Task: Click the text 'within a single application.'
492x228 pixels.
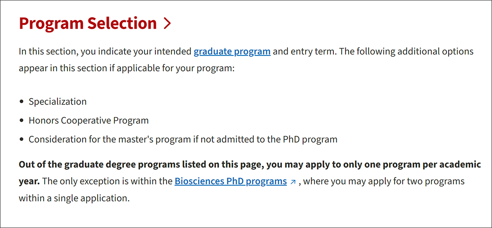Action: click(74, 198)
